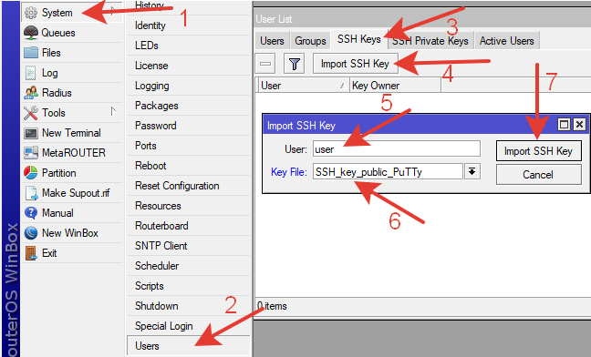Click the Queues icon

[31, 33]
